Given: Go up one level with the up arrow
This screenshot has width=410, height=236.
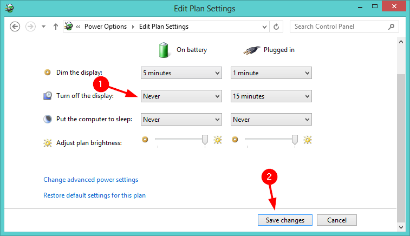Looking at the screenshot, I should 55,27.
